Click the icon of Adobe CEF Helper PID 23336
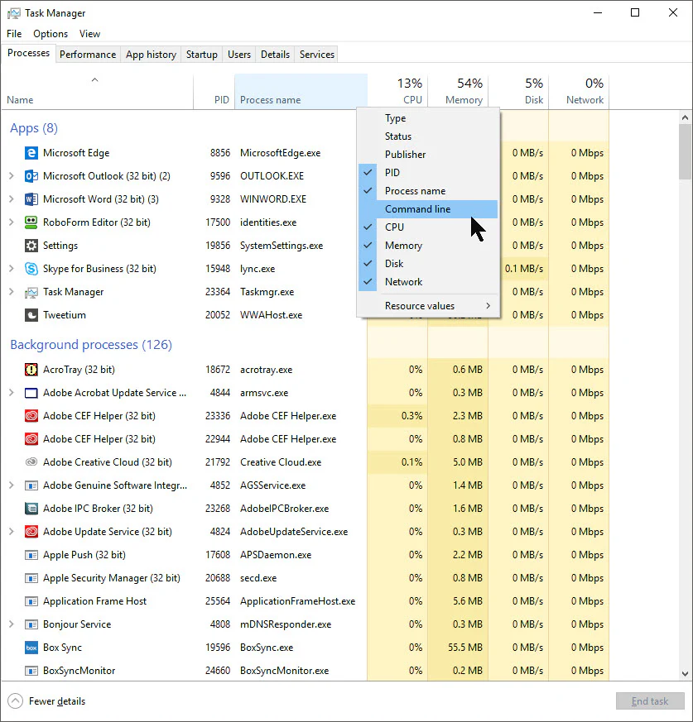The height and width of the screenshot is (722, 693). [31, 416]
